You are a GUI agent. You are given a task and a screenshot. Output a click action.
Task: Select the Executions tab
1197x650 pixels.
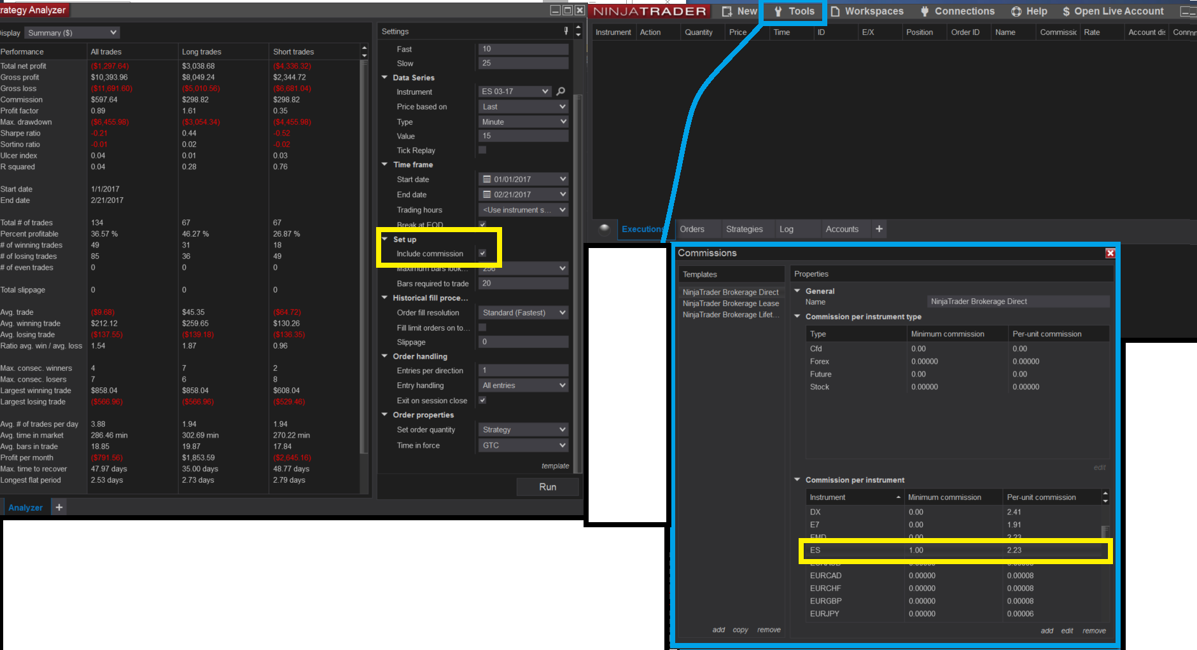pyautogui.click(x=643, y=229)
